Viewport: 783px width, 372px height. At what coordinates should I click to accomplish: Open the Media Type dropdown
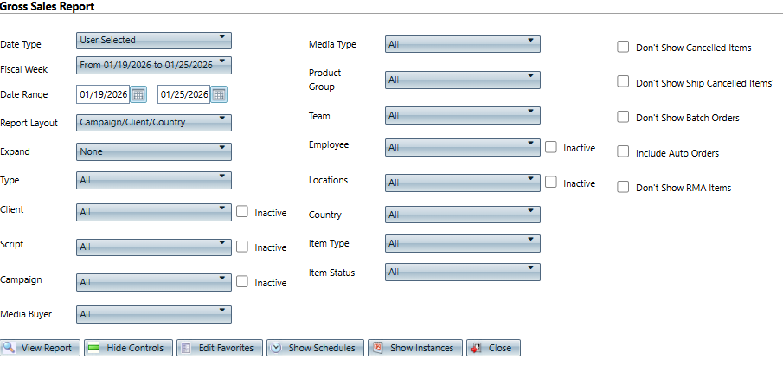pyautogui.click(x=462, y=43)
